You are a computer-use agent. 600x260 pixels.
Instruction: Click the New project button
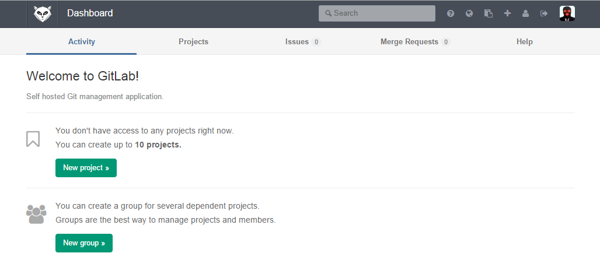(86, 168)
